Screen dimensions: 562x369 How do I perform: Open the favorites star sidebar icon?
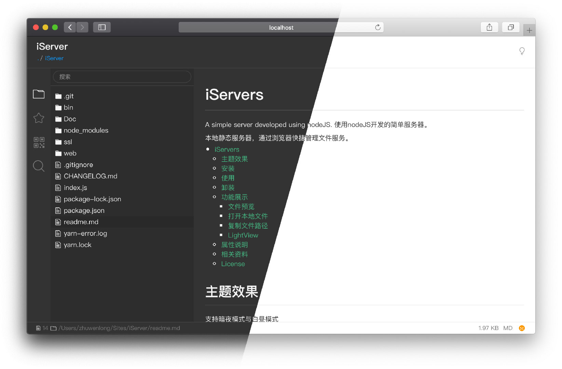pos(39,118)
